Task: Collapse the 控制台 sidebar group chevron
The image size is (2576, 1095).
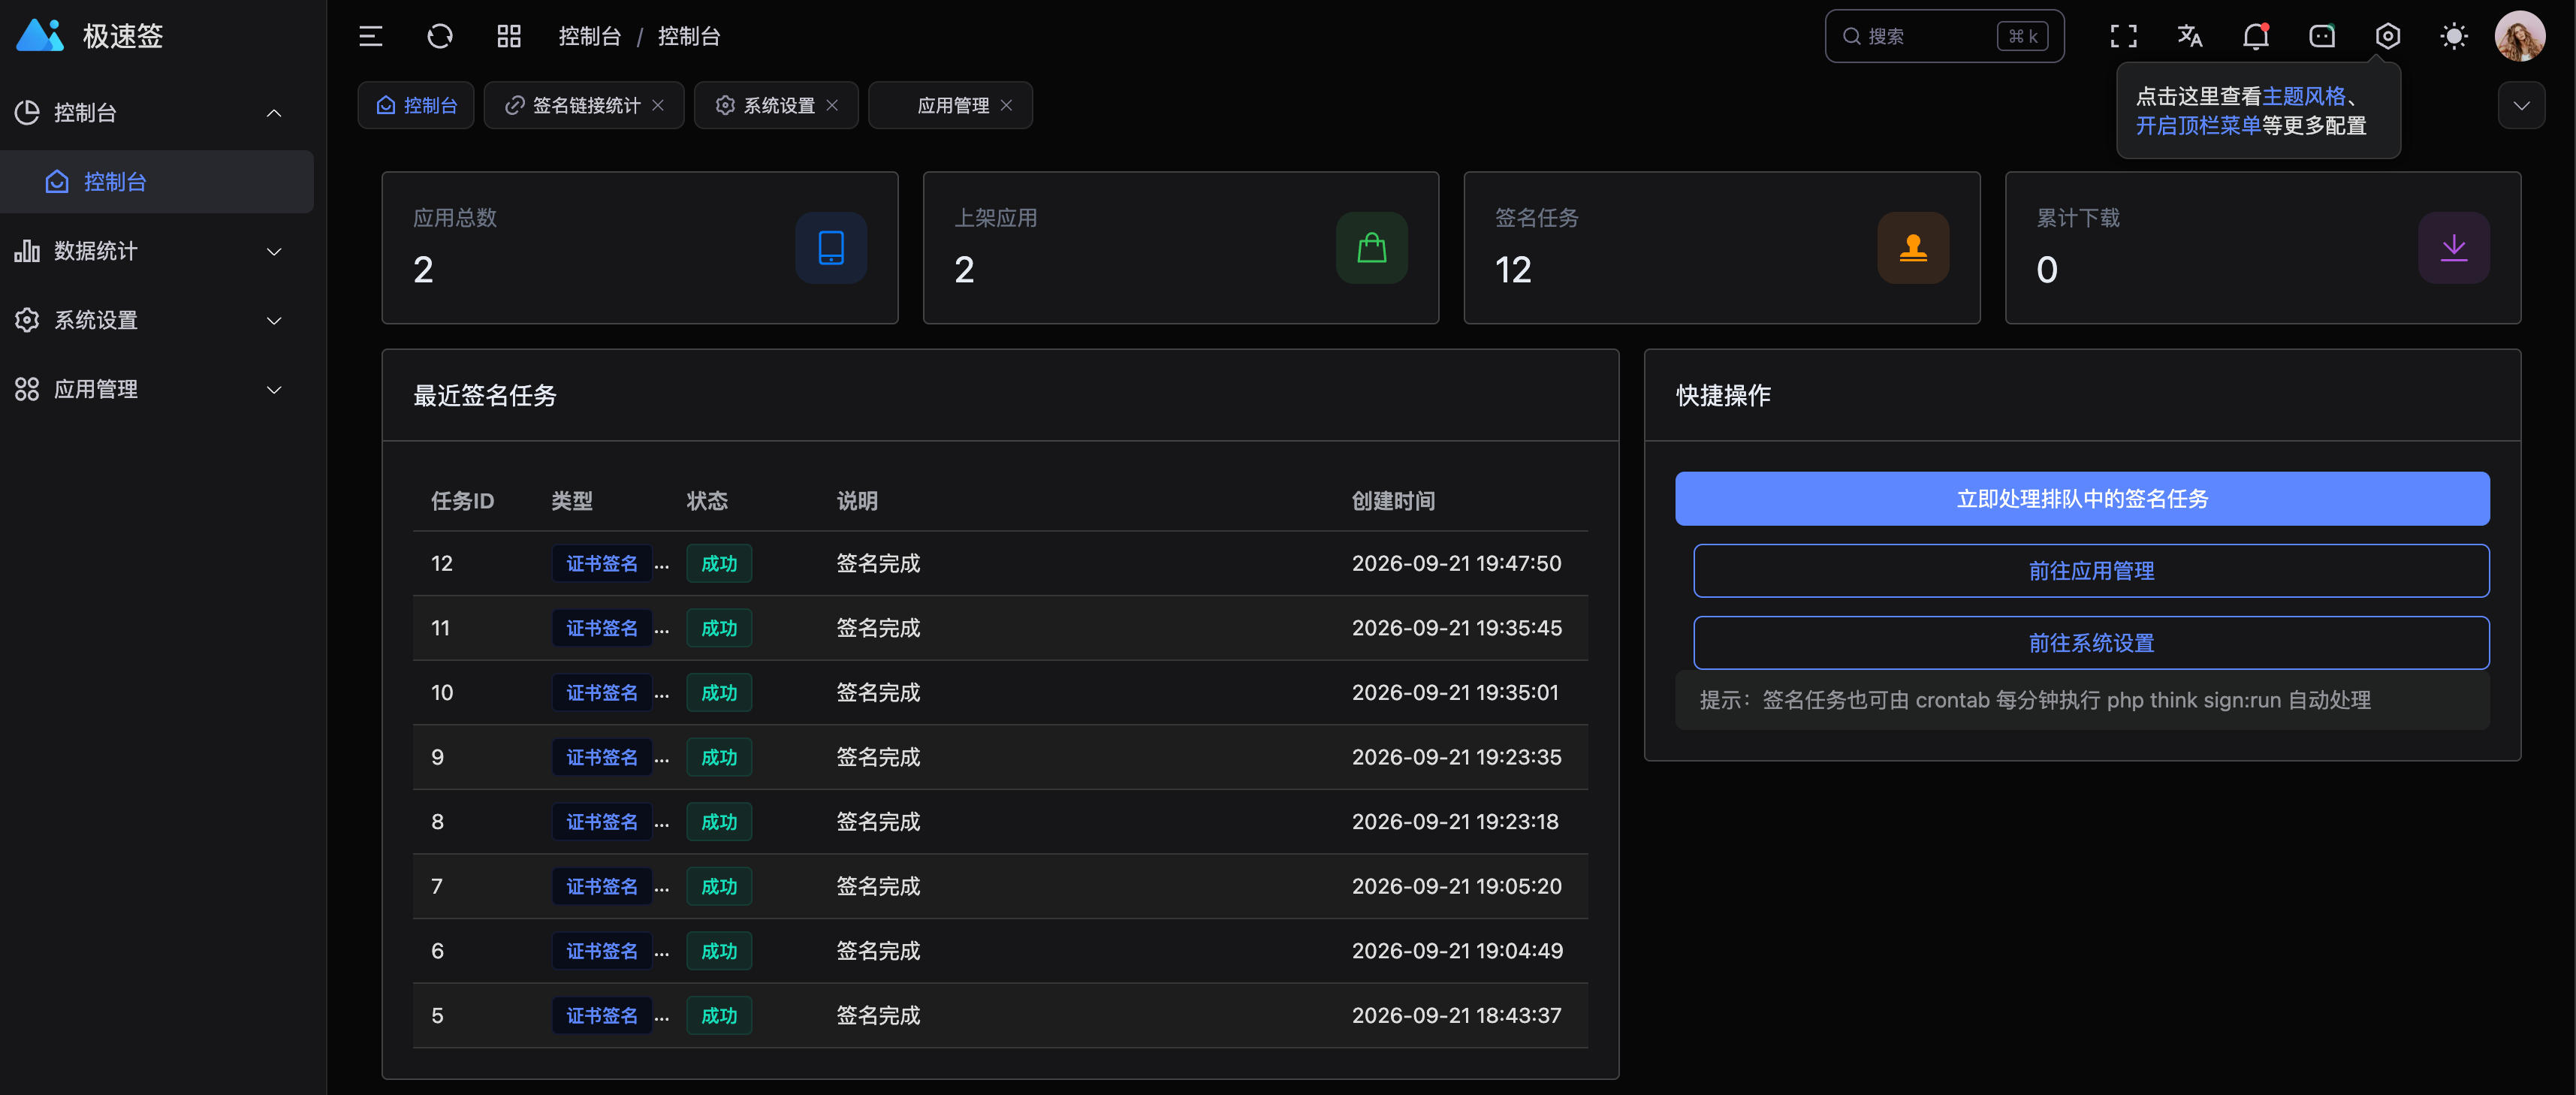Action: tap(274, 113)
